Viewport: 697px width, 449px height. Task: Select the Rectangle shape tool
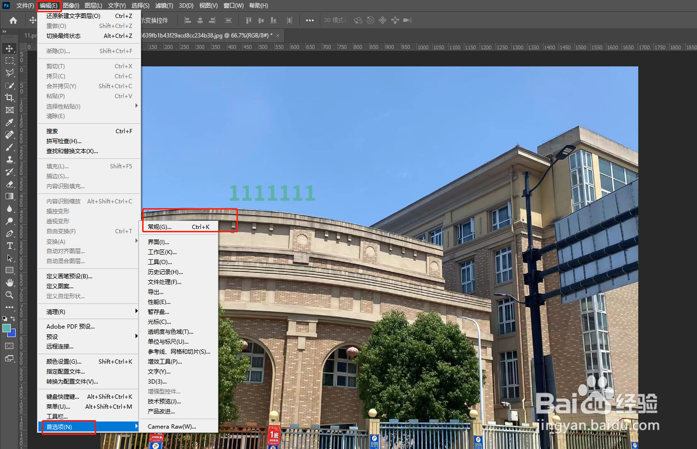coord(9,270)
